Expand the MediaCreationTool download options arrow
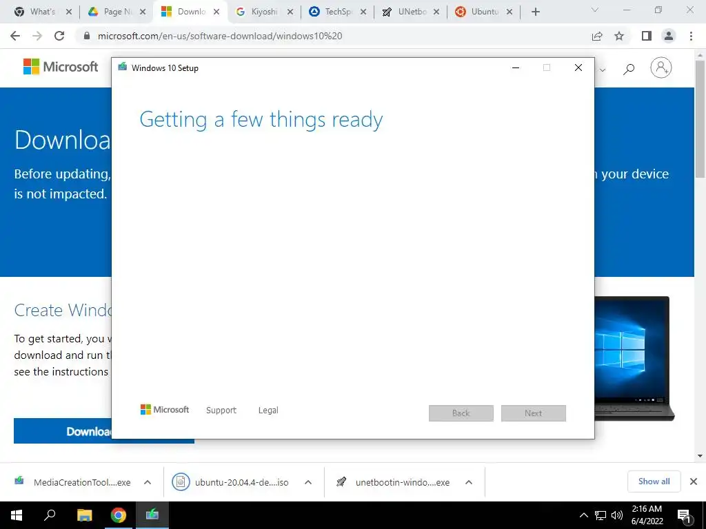The width and height of the screenshot is (706, 529). [148, 482]
